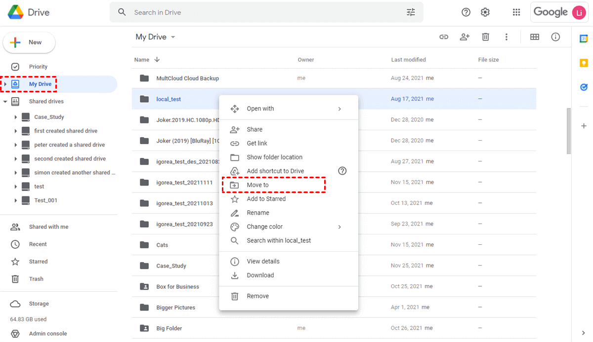The image size is (593, 342).
Task: Expand the Change color submenu
Action: [339, 227]
